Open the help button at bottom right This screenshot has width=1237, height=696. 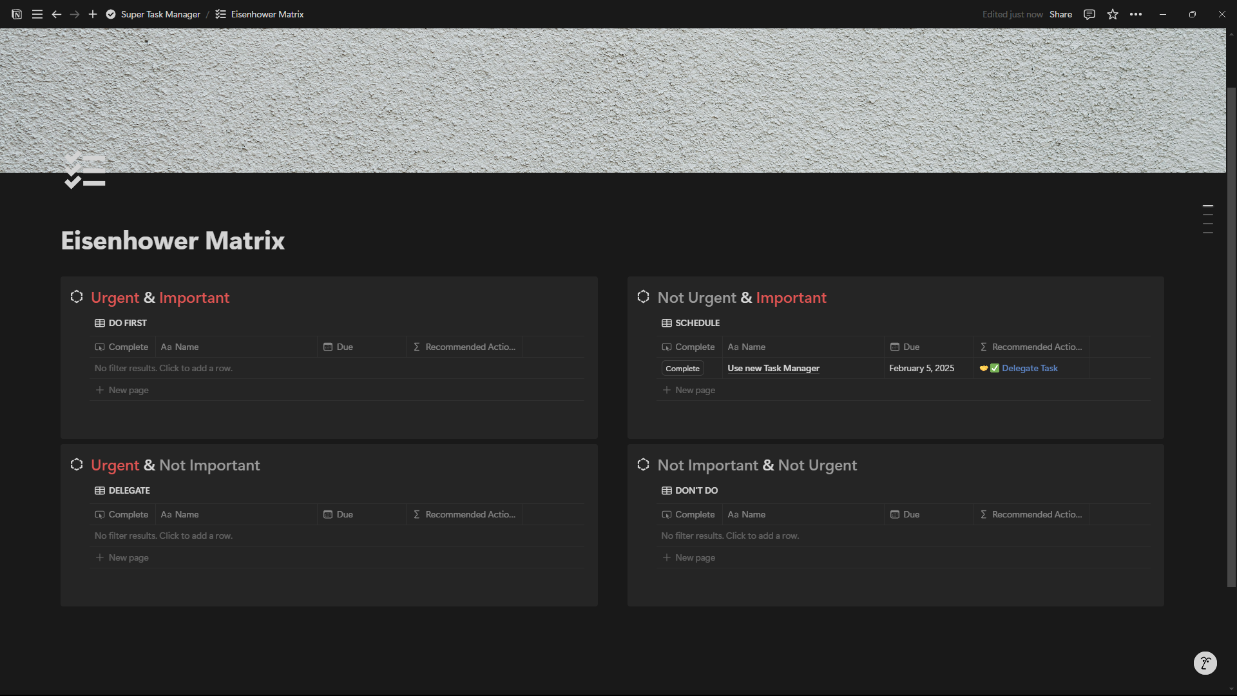1205,663
